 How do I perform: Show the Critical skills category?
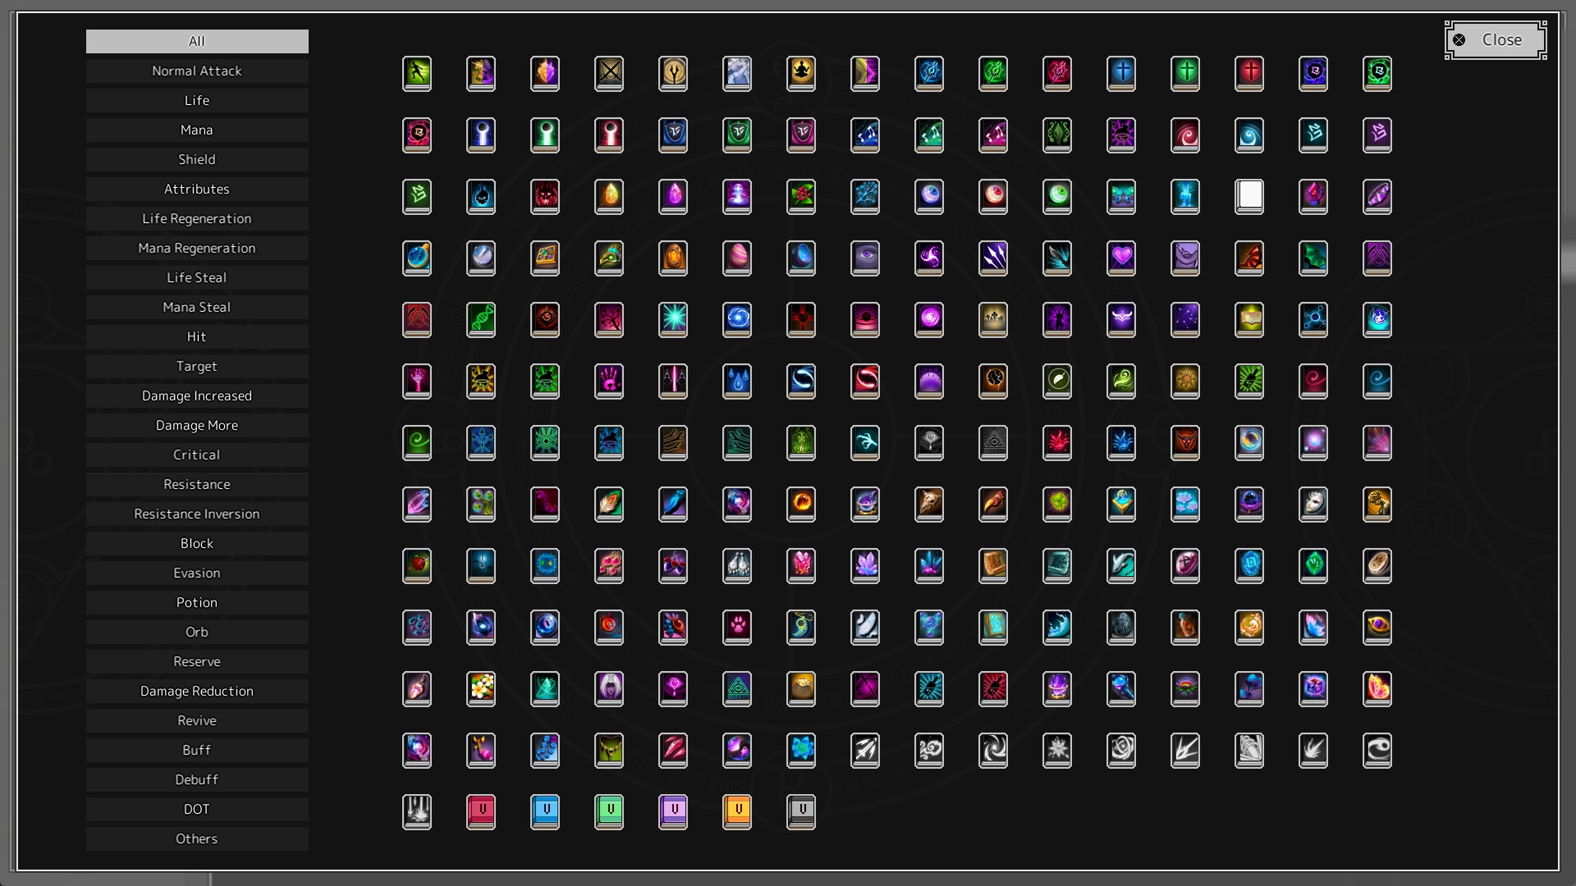[197, 454]
